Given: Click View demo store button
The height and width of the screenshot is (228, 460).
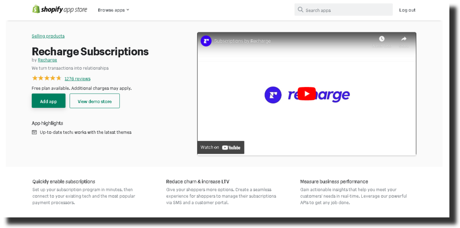Looking at the screenshot, I should (x=94, y=101).
